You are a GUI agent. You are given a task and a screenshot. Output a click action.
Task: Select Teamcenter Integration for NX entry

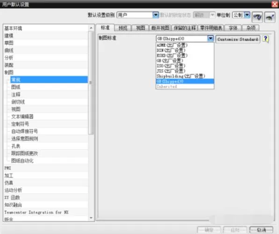(x=46, y=213)
